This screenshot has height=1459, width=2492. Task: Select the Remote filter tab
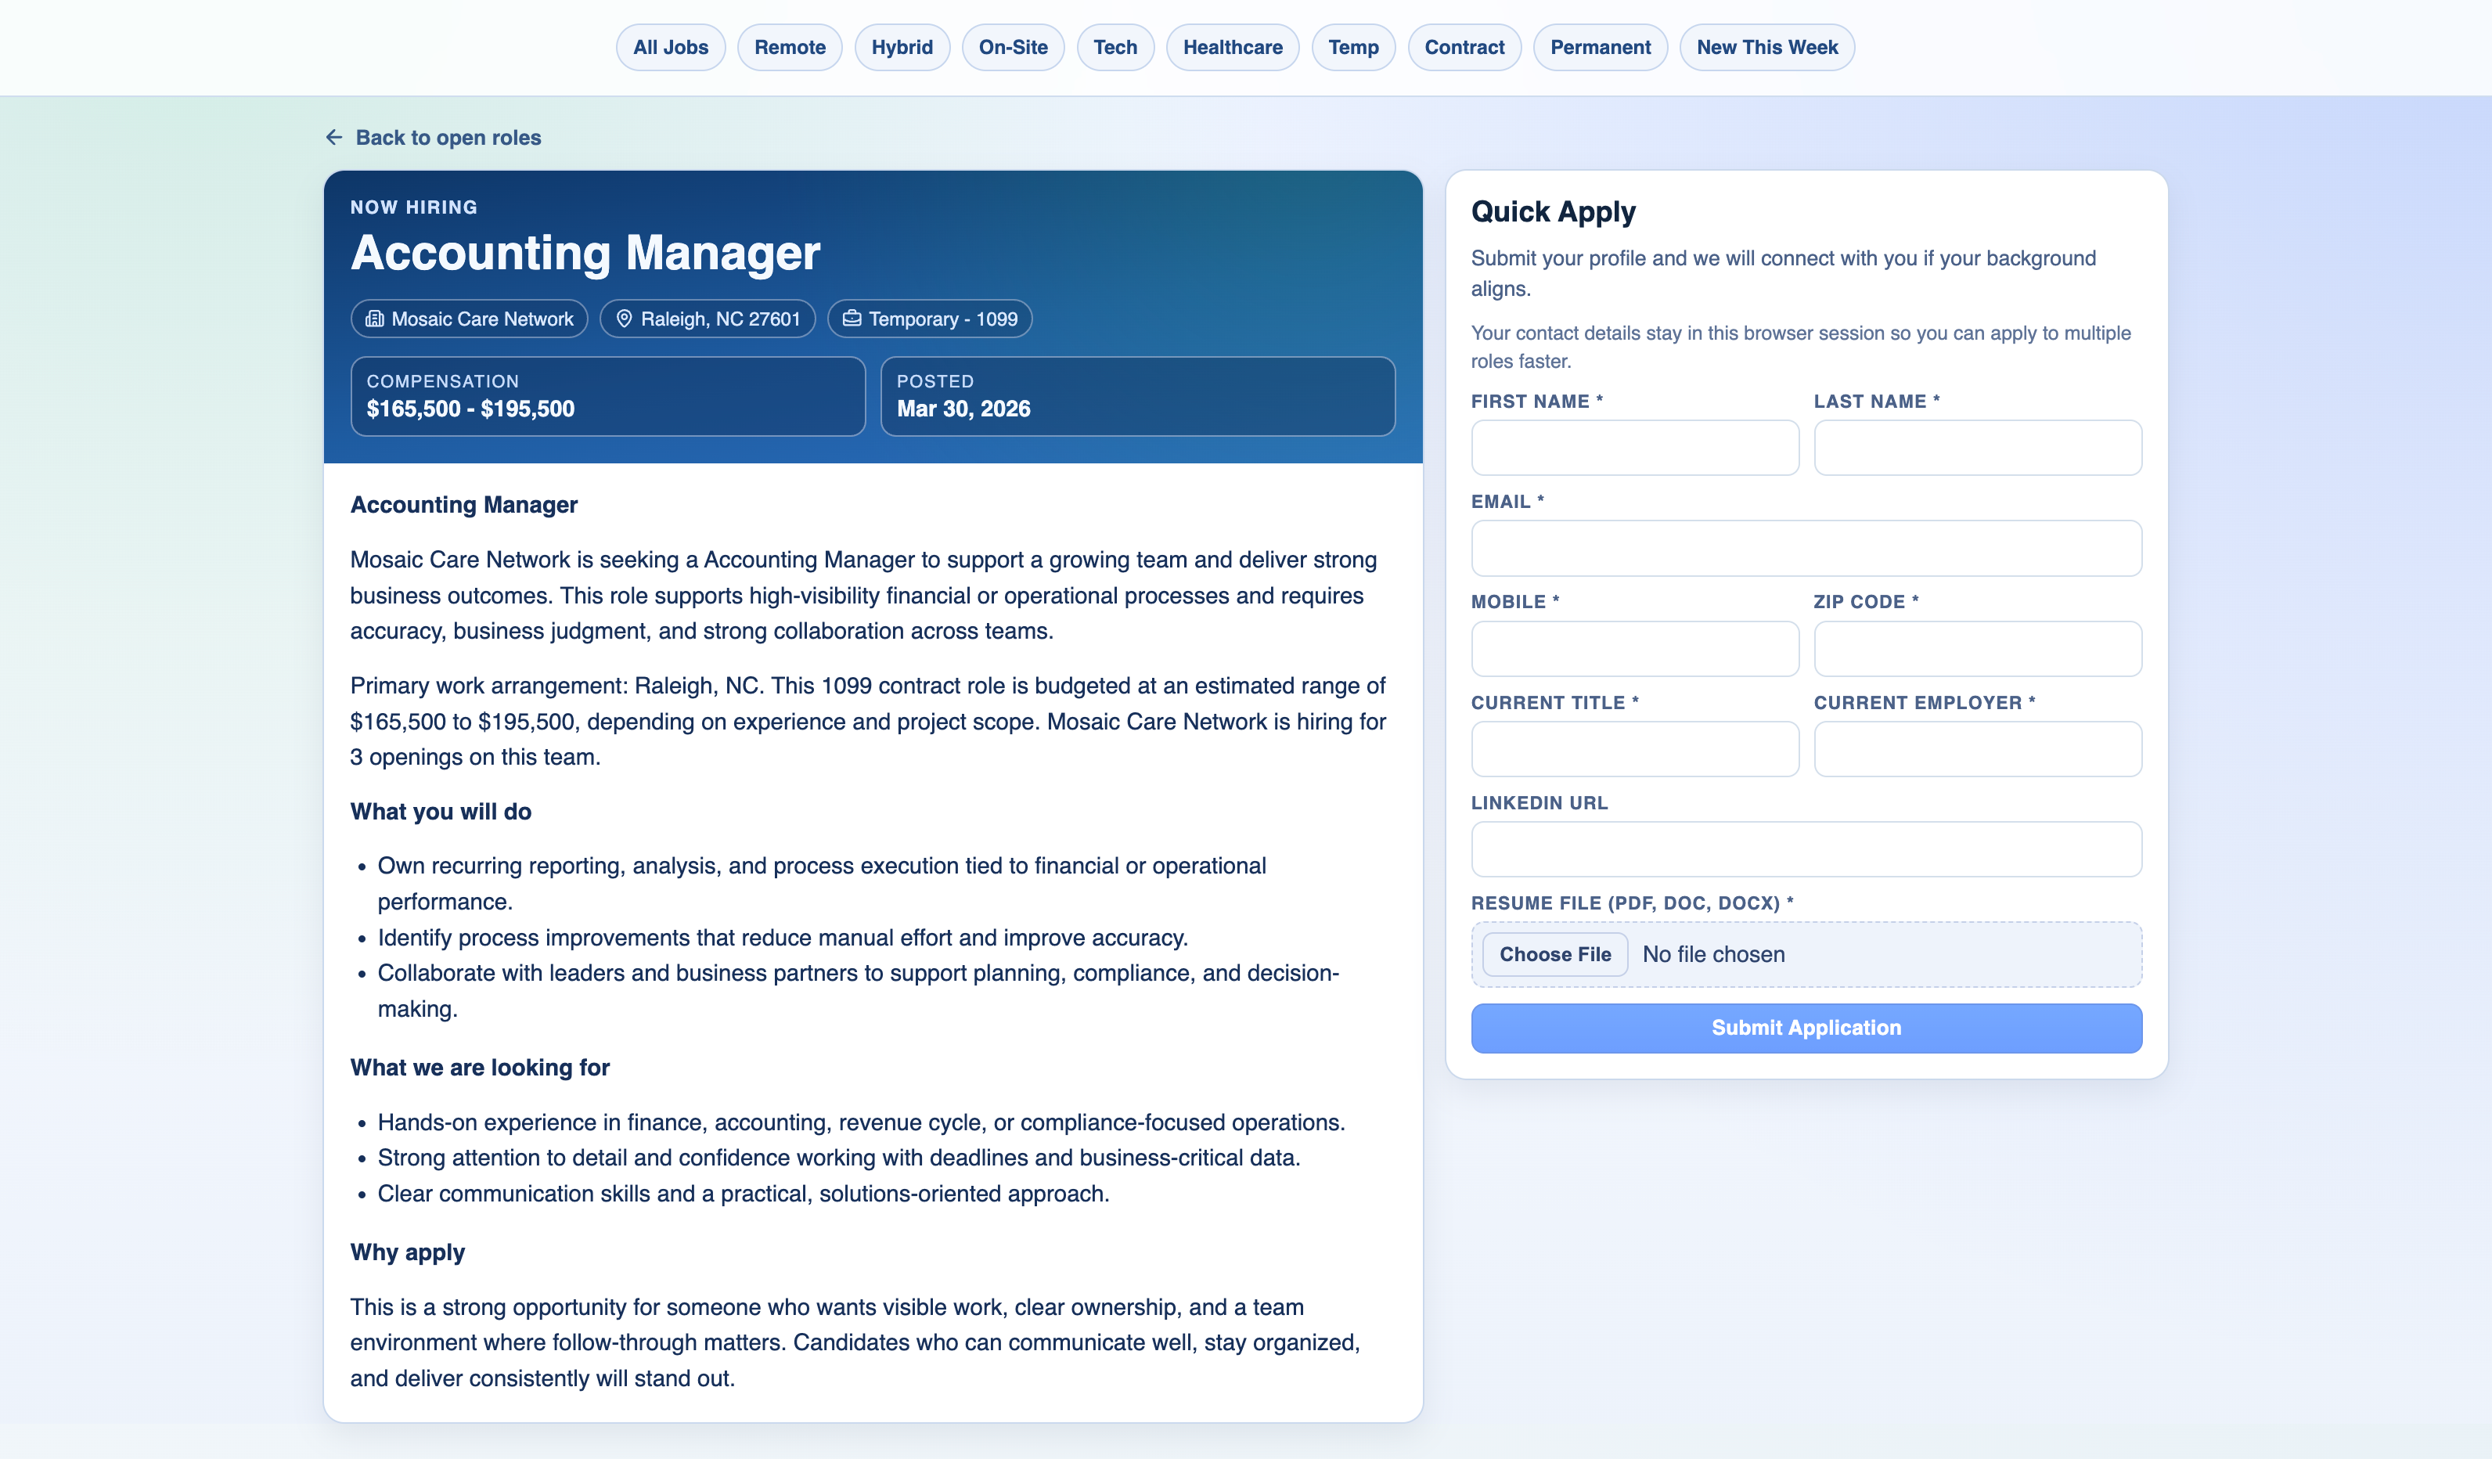tap(789, 48)
